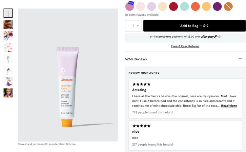
Task: View the colorful tubes pile thumbnail
Action: point(8,36)
